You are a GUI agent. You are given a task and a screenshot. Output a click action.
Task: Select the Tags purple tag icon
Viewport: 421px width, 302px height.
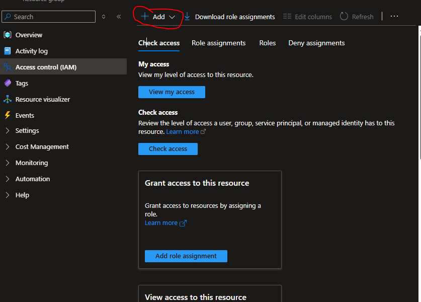(x=8, y=83)
